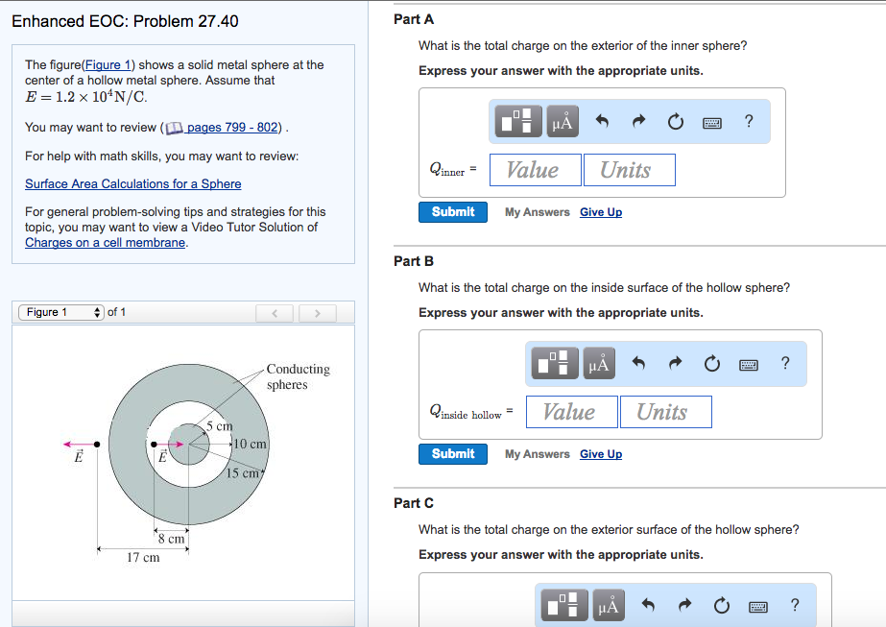Click the Value input field in Part A
886x627 pixels.
pos(535,169)
